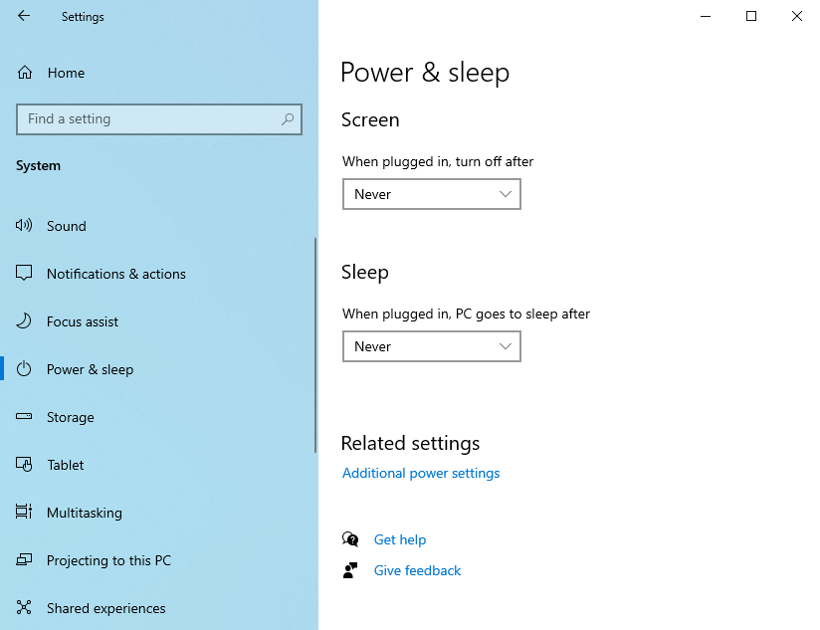
Task: Click the Storage drive icon
Action: pyautogui.click(x=25, y=417)
